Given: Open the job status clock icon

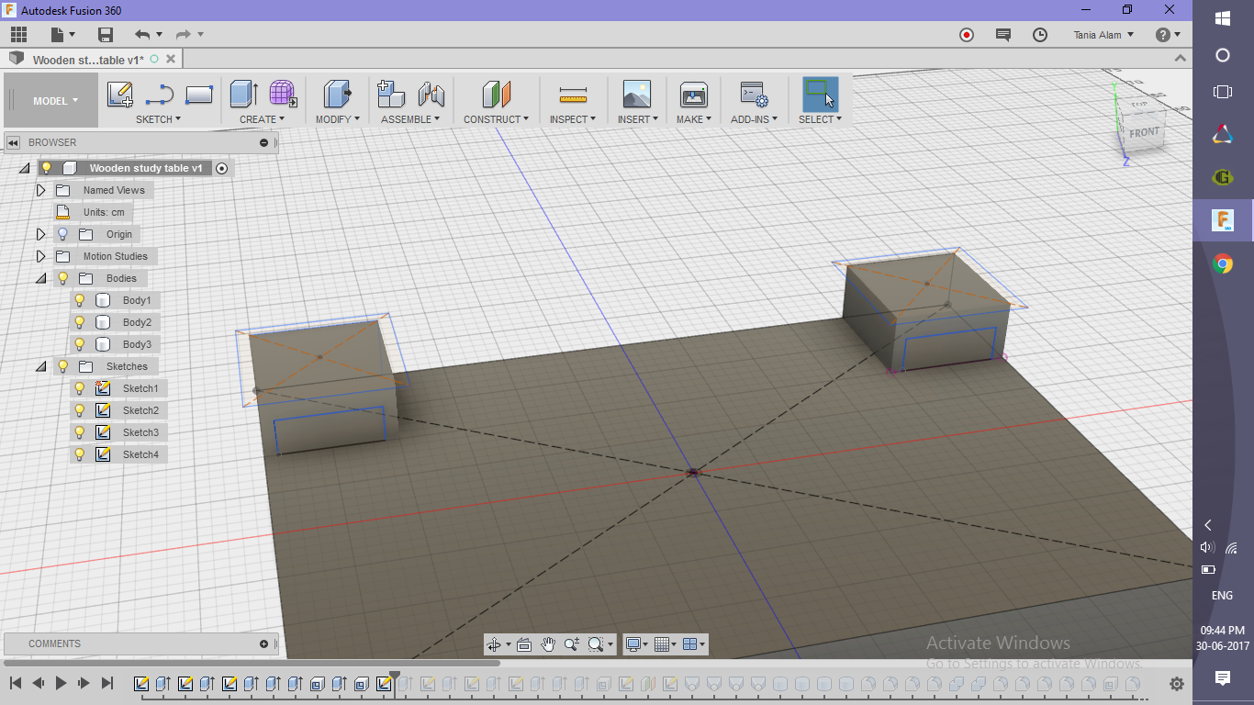Looking at the screenshot, I should click(1040, 35).
